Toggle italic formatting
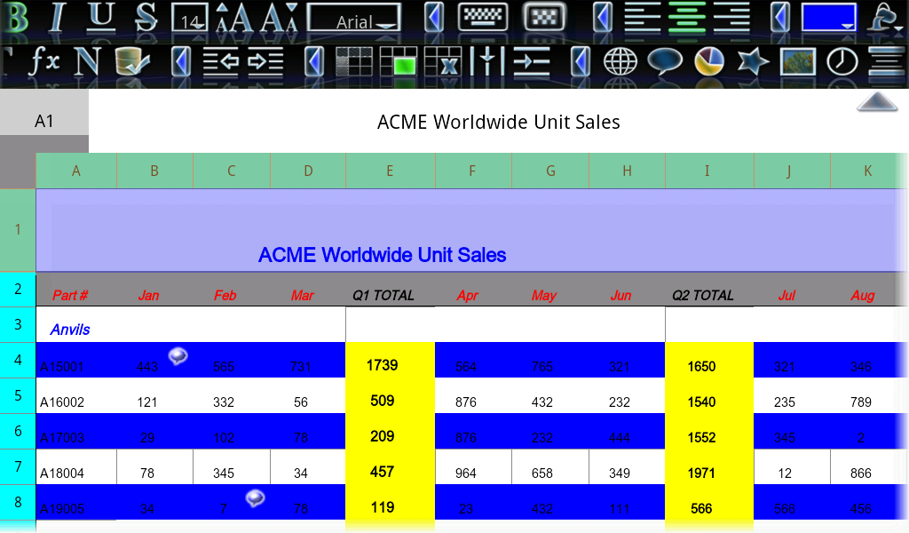 click(58, 18)
